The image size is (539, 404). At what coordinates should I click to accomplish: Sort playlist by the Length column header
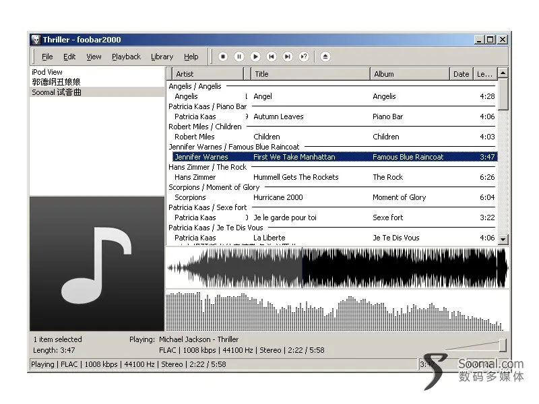click(485, 74)
